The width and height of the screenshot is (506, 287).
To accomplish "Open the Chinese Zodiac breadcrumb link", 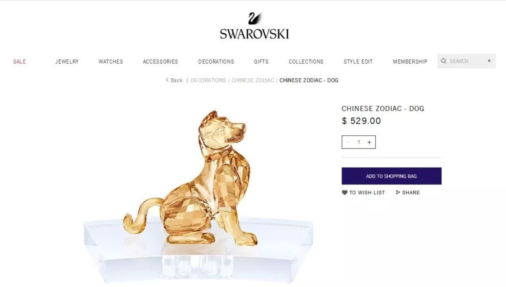I will (x=253, y=81).
